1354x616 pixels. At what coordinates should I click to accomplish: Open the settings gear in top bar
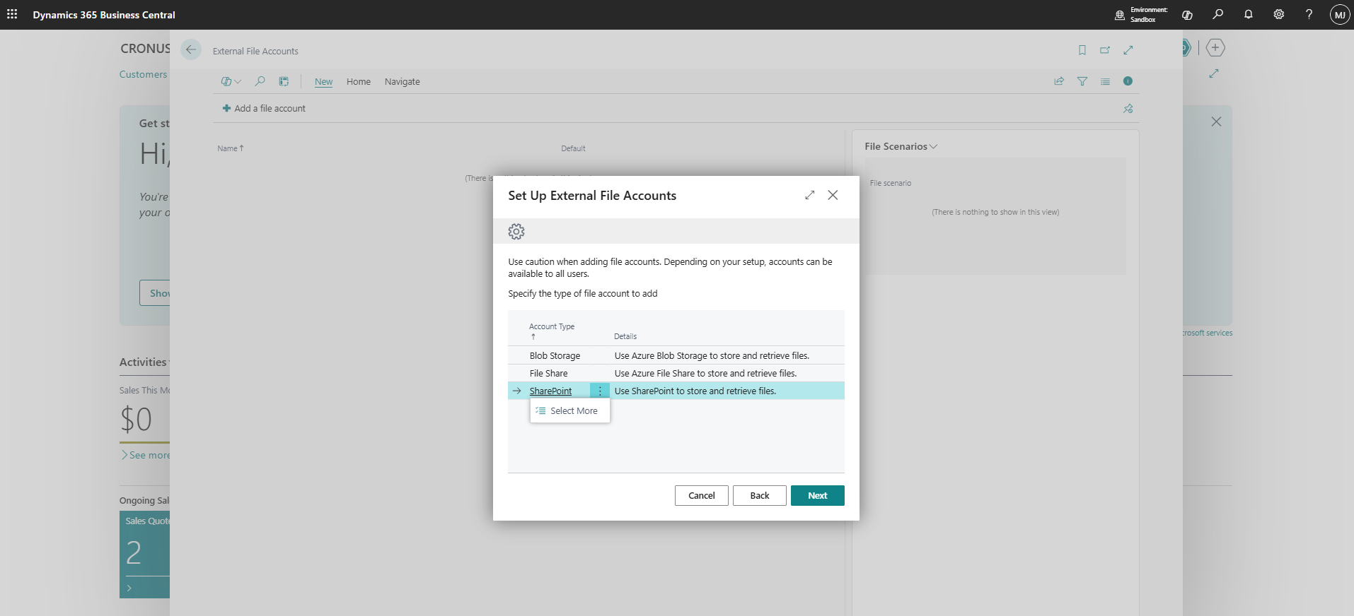(x=1278, y=14)
